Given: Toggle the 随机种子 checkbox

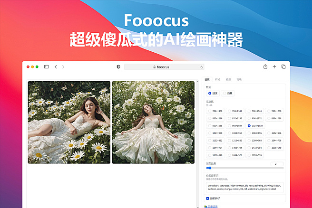Looking at the screenshot, I should point(207,199).
